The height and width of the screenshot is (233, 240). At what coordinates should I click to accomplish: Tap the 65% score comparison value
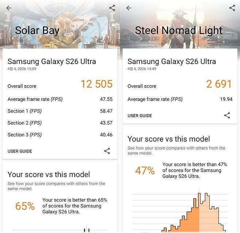(x=25, y=206)
